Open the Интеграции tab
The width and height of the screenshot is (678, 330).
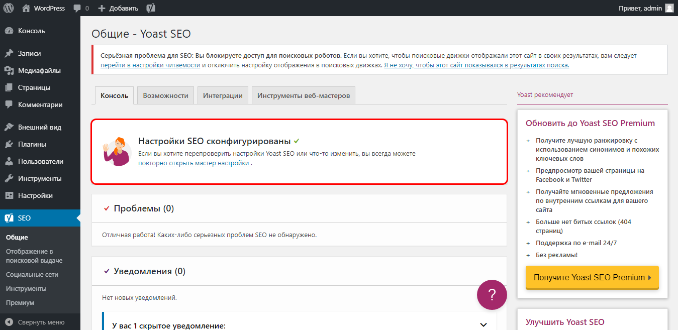[223, 95]
